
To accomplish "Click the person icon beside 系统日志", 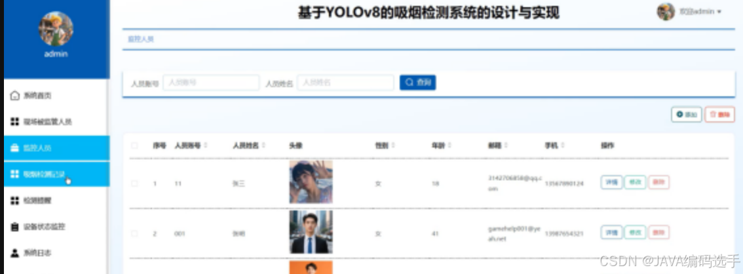I will [x=14, y=252].
